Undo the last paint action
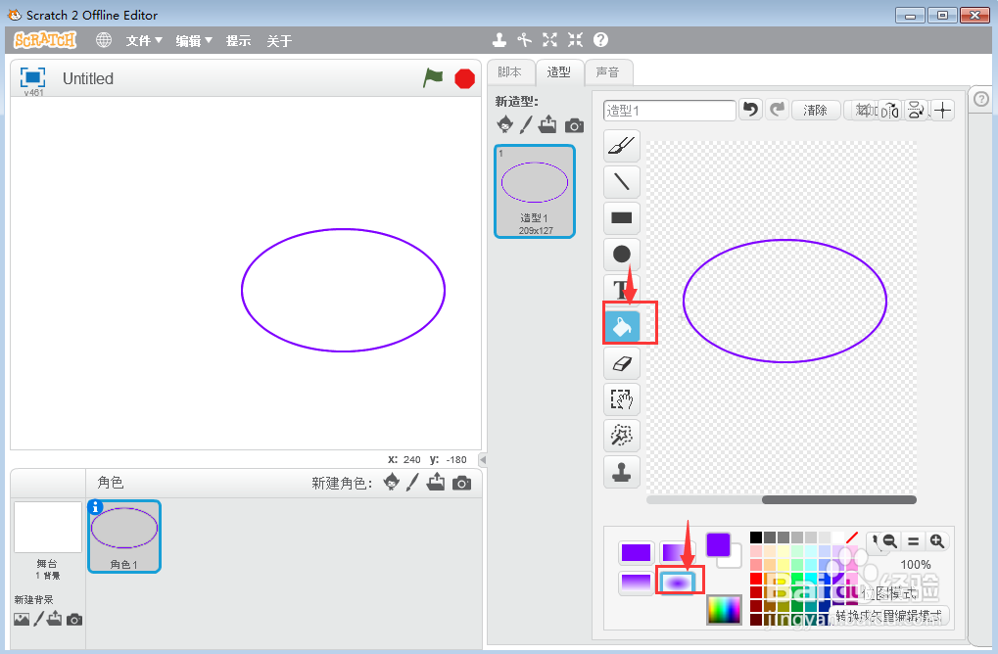The image size is (998, 654). click(751, 110)
